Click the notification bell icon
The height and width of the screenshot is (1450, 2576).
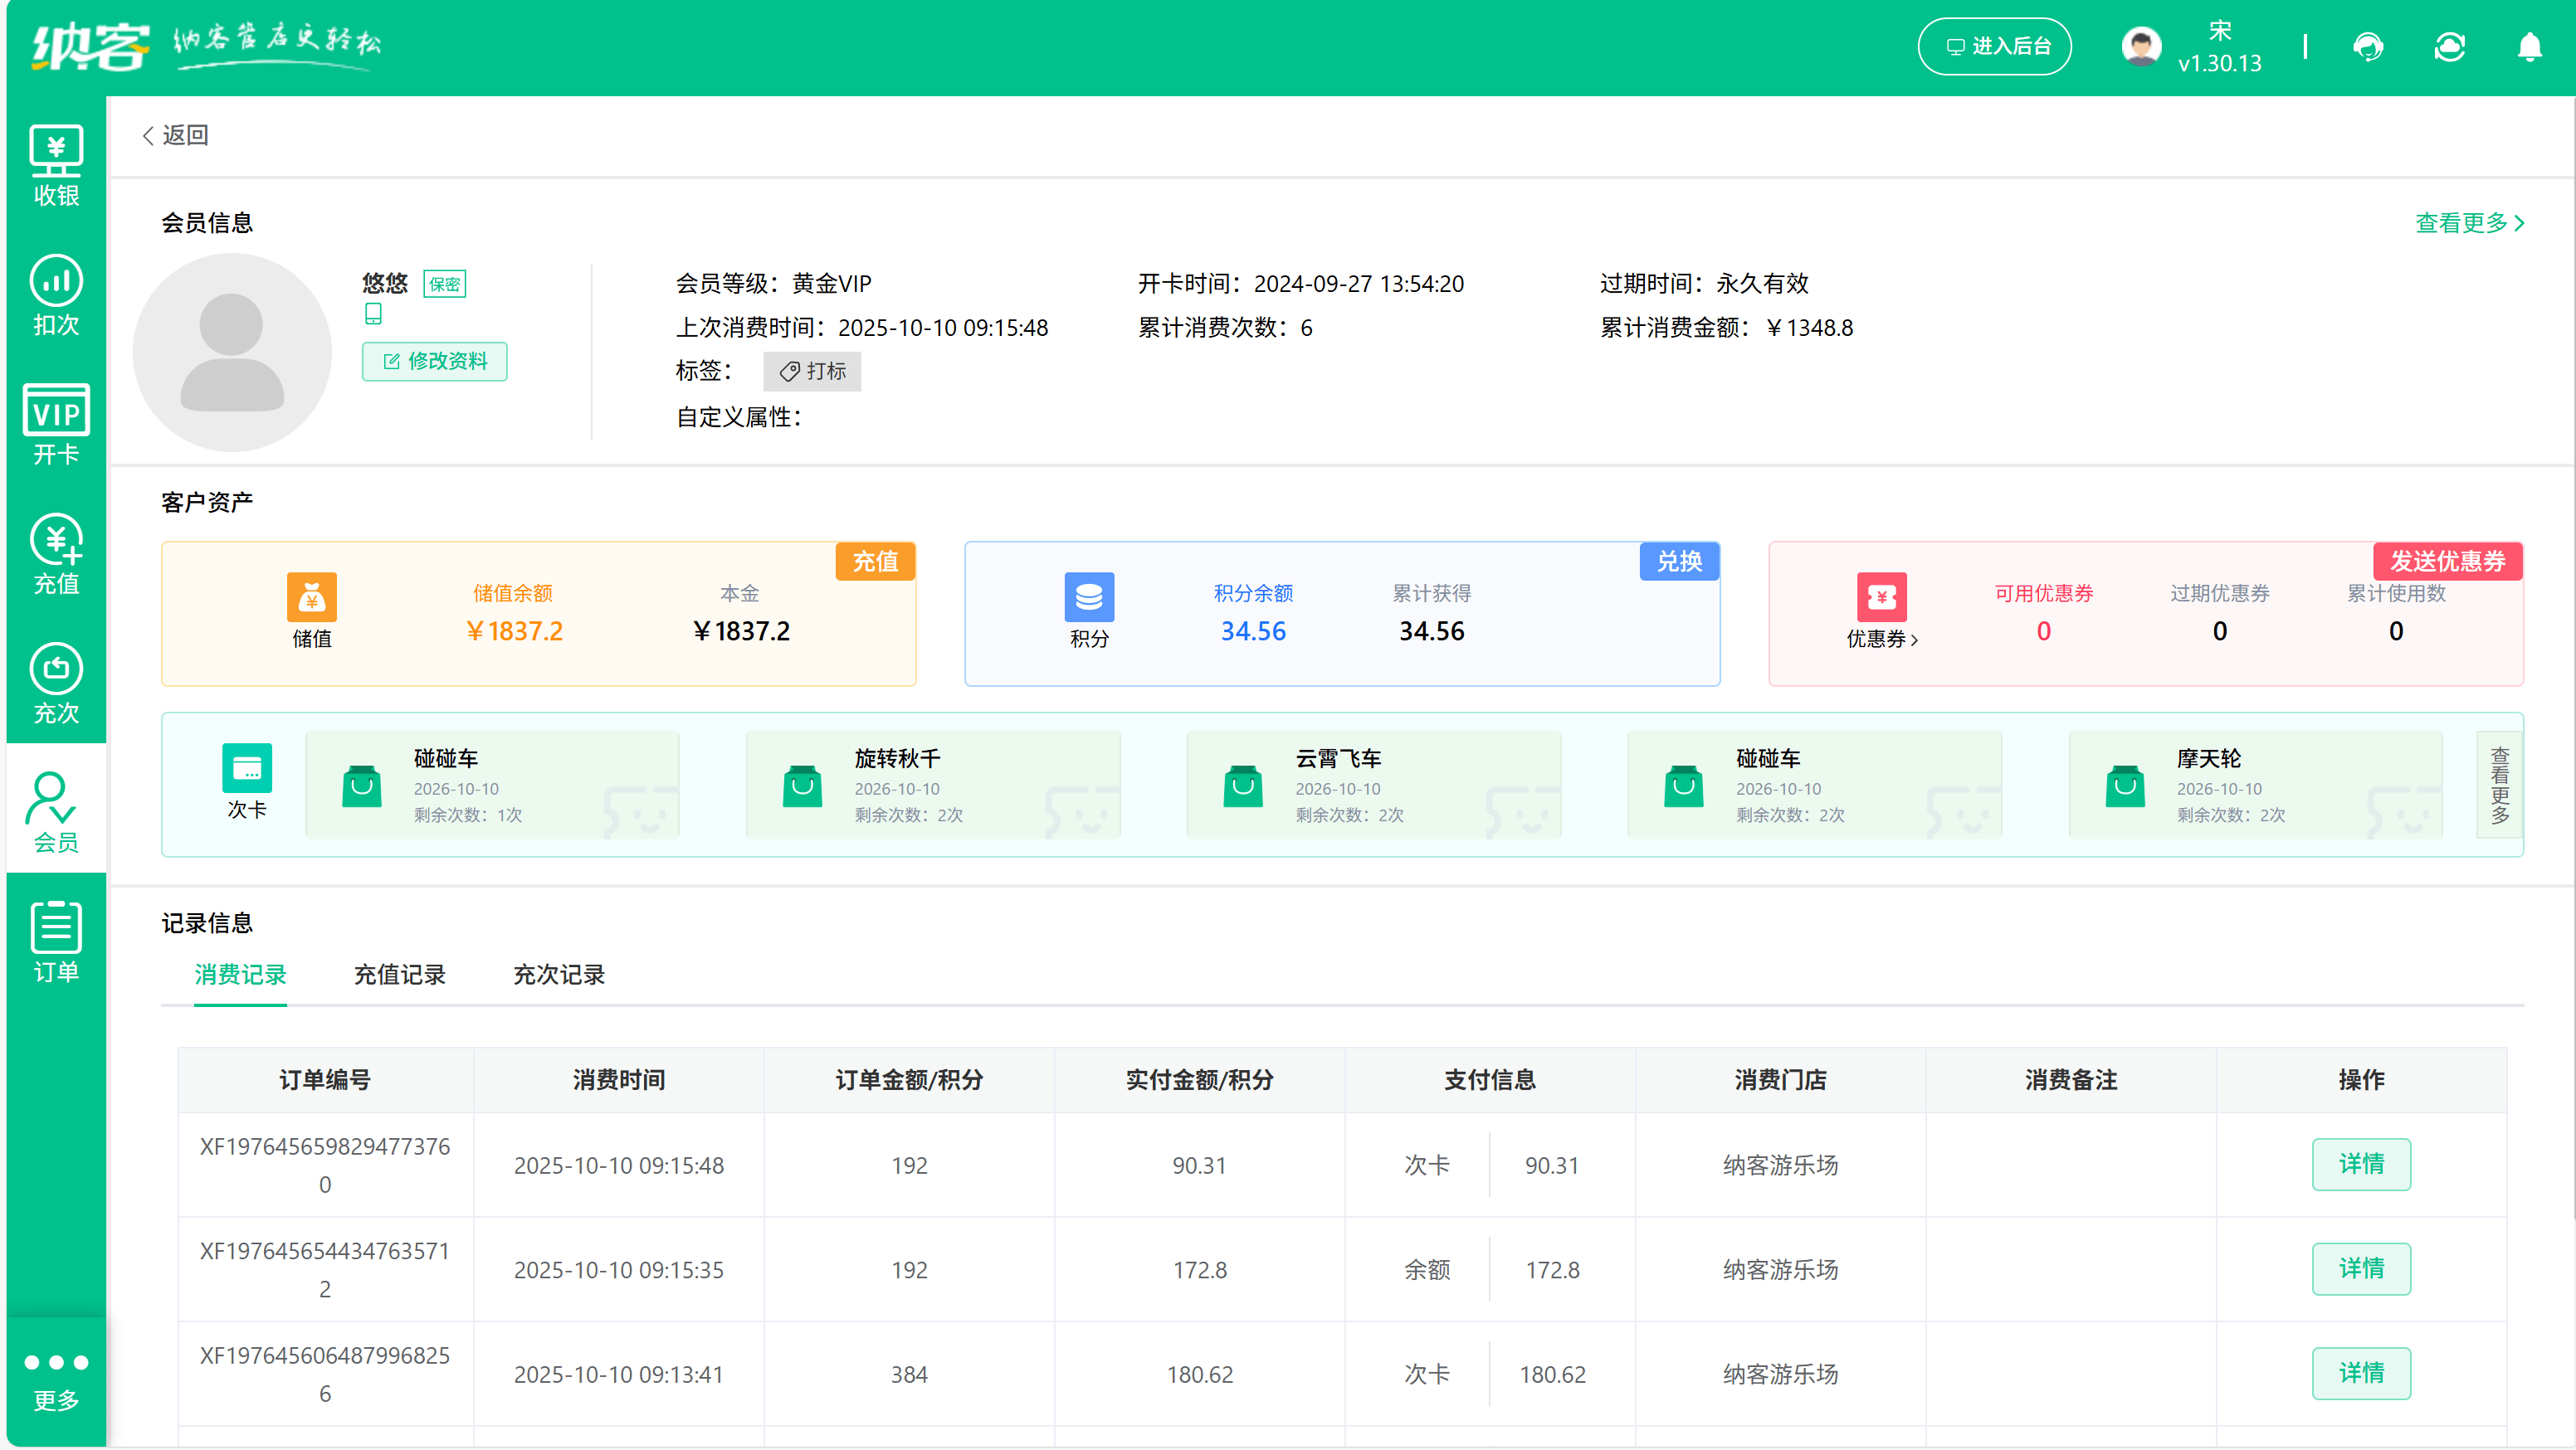pos(2530,47)
